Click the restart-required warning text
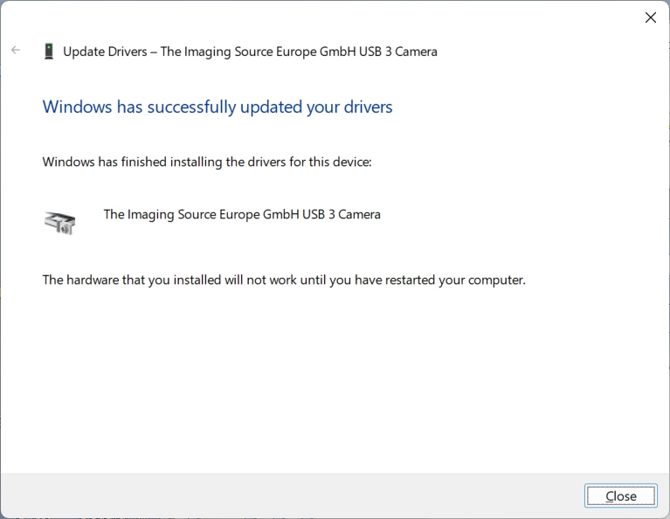 [284, 280]
